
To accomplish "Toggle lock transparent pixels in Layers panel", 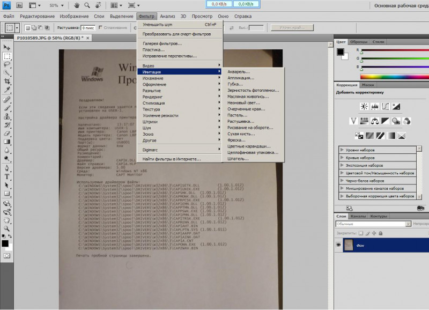I will (361, 233).
